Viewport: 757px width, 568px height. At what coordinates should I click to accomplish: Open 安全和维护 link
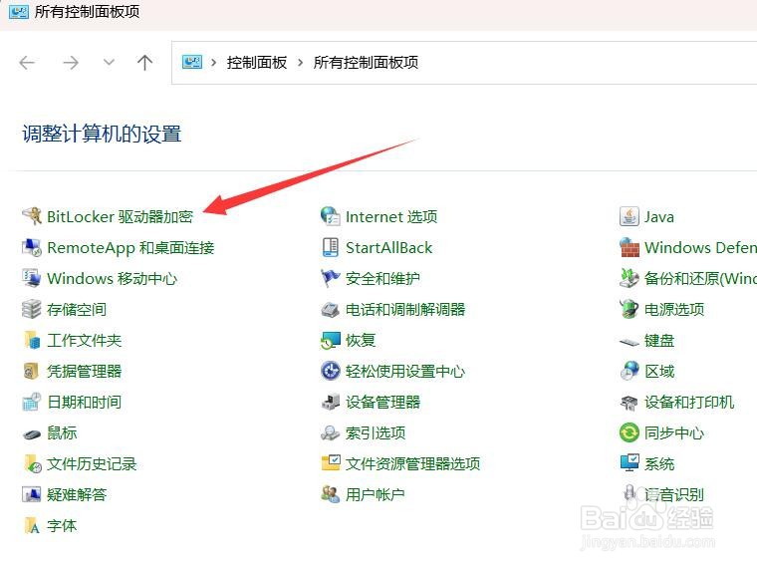[382, 279]
